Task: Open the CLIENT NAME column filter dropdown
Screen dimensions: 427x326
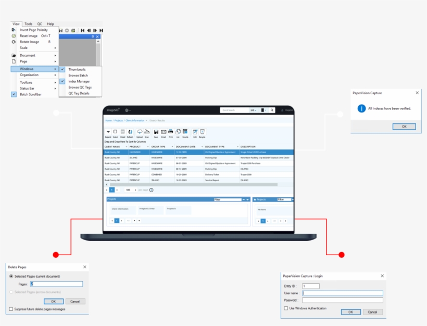Action: point(127,147)
